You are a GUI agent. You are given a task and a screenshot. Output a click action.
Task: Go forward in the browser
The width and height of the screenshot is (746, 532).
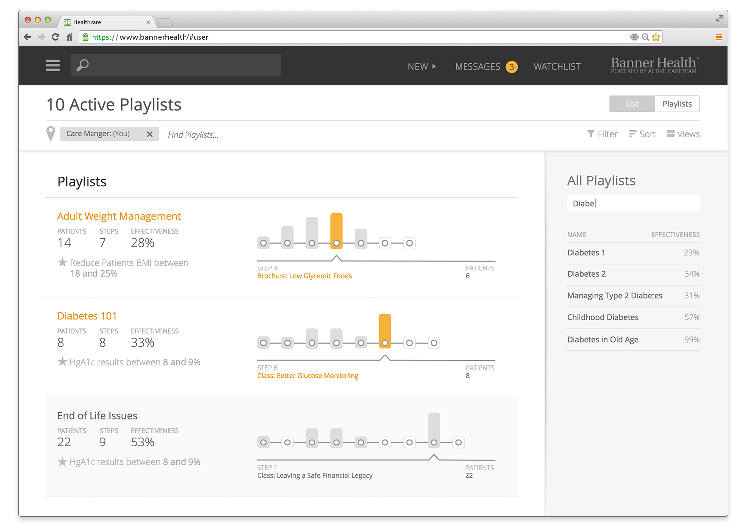tap(41, 37)
